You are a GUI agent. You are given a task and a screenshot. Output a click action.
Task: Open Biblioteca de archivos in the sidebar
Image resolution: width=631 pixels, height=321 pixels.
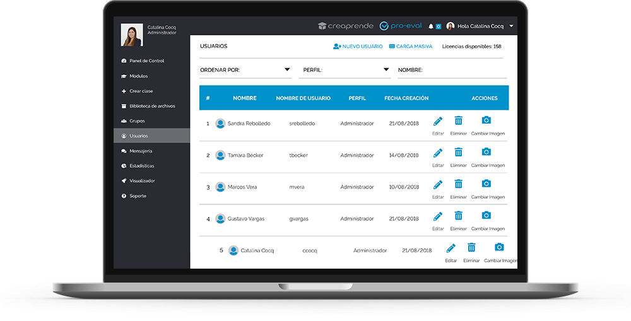(x=151, y=106)
